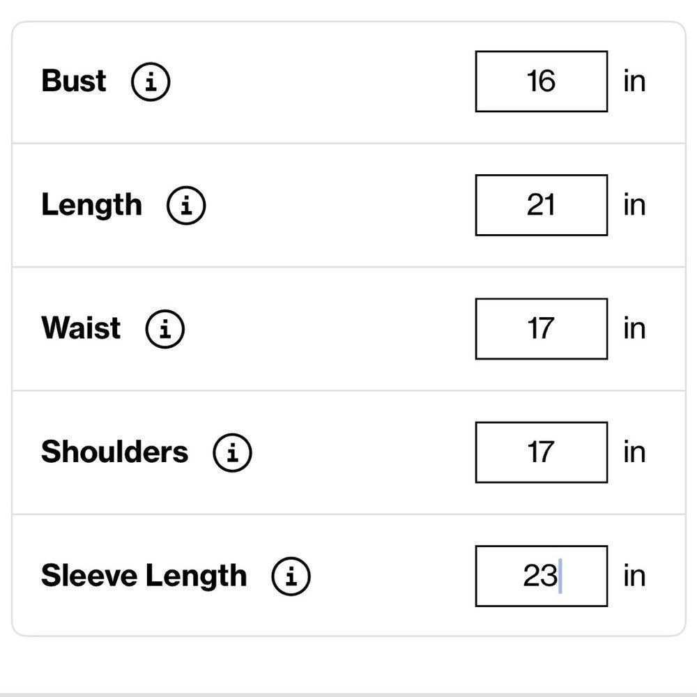The image size is (697, 697).
Task: Select the Waist measurement input box
Action: click(x=541, y=329)
